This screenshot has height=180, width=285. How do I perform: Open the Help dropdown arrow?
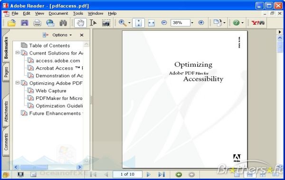(x=242, y=23)
